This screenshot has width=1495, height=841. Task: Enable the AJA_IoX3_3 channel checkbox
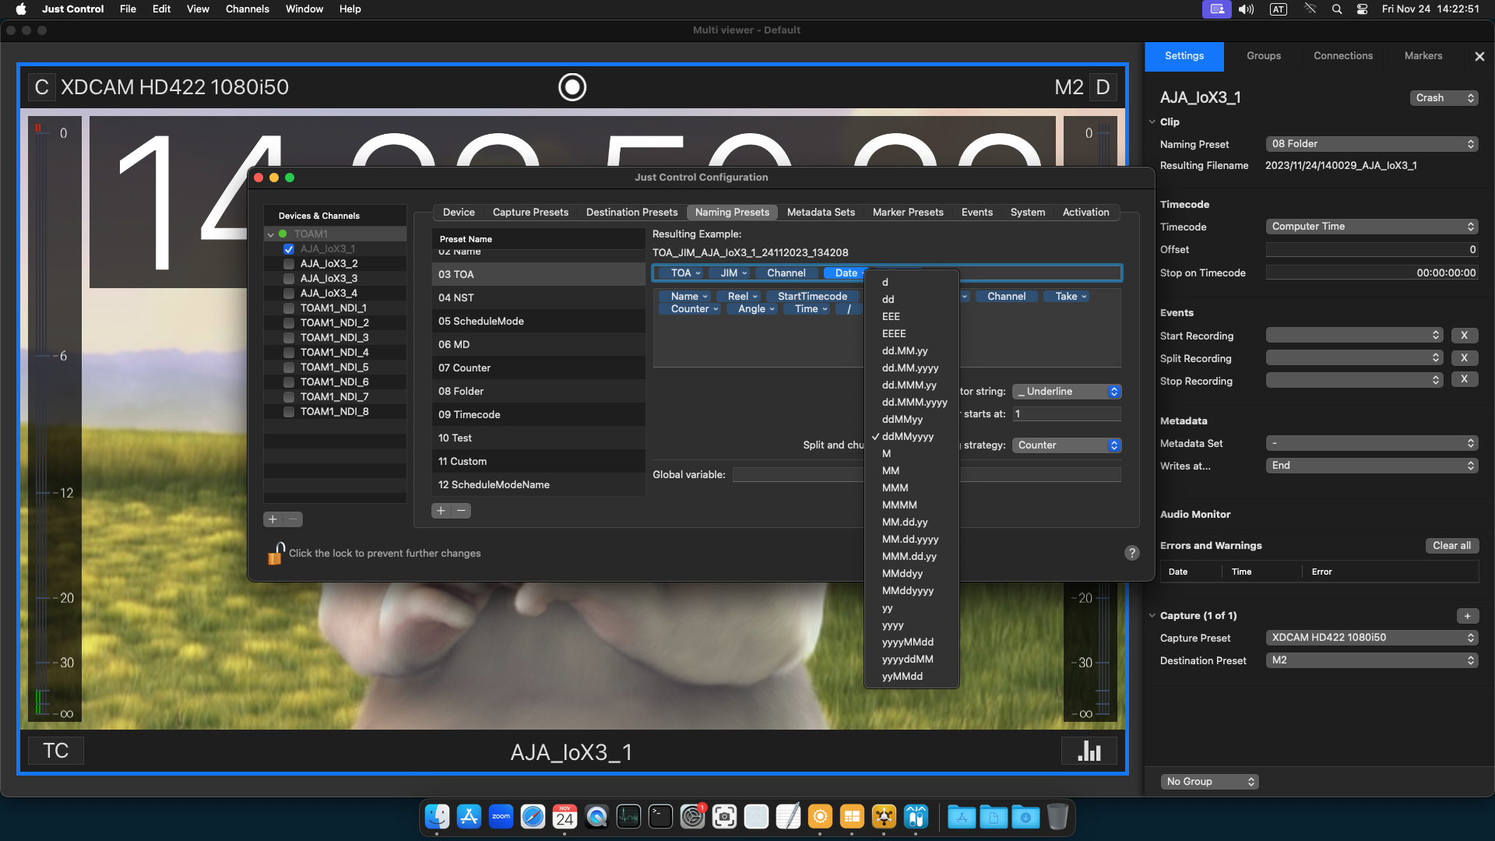[289, 279]
